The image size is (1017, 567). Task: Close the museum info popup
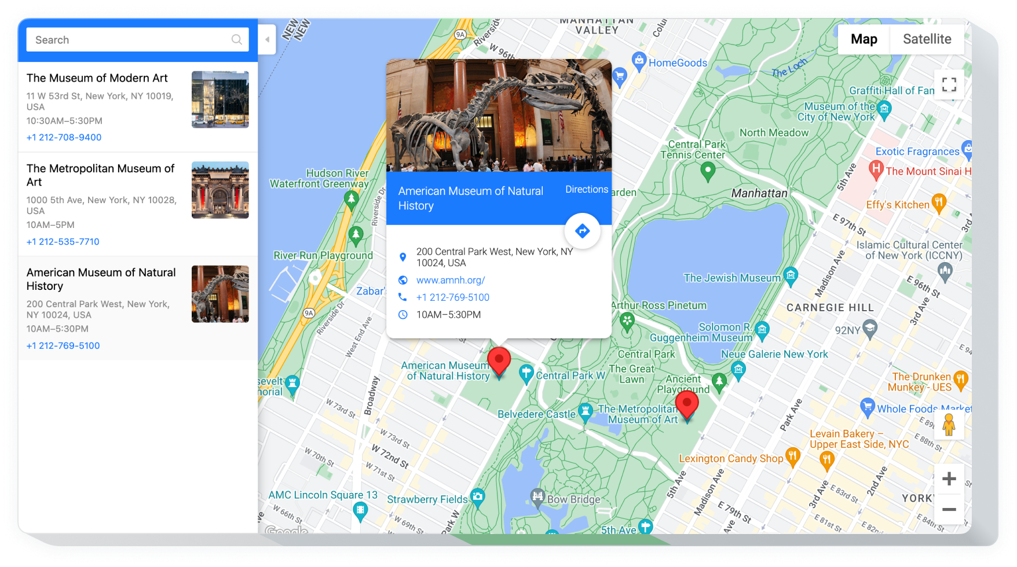pos(595,76)
